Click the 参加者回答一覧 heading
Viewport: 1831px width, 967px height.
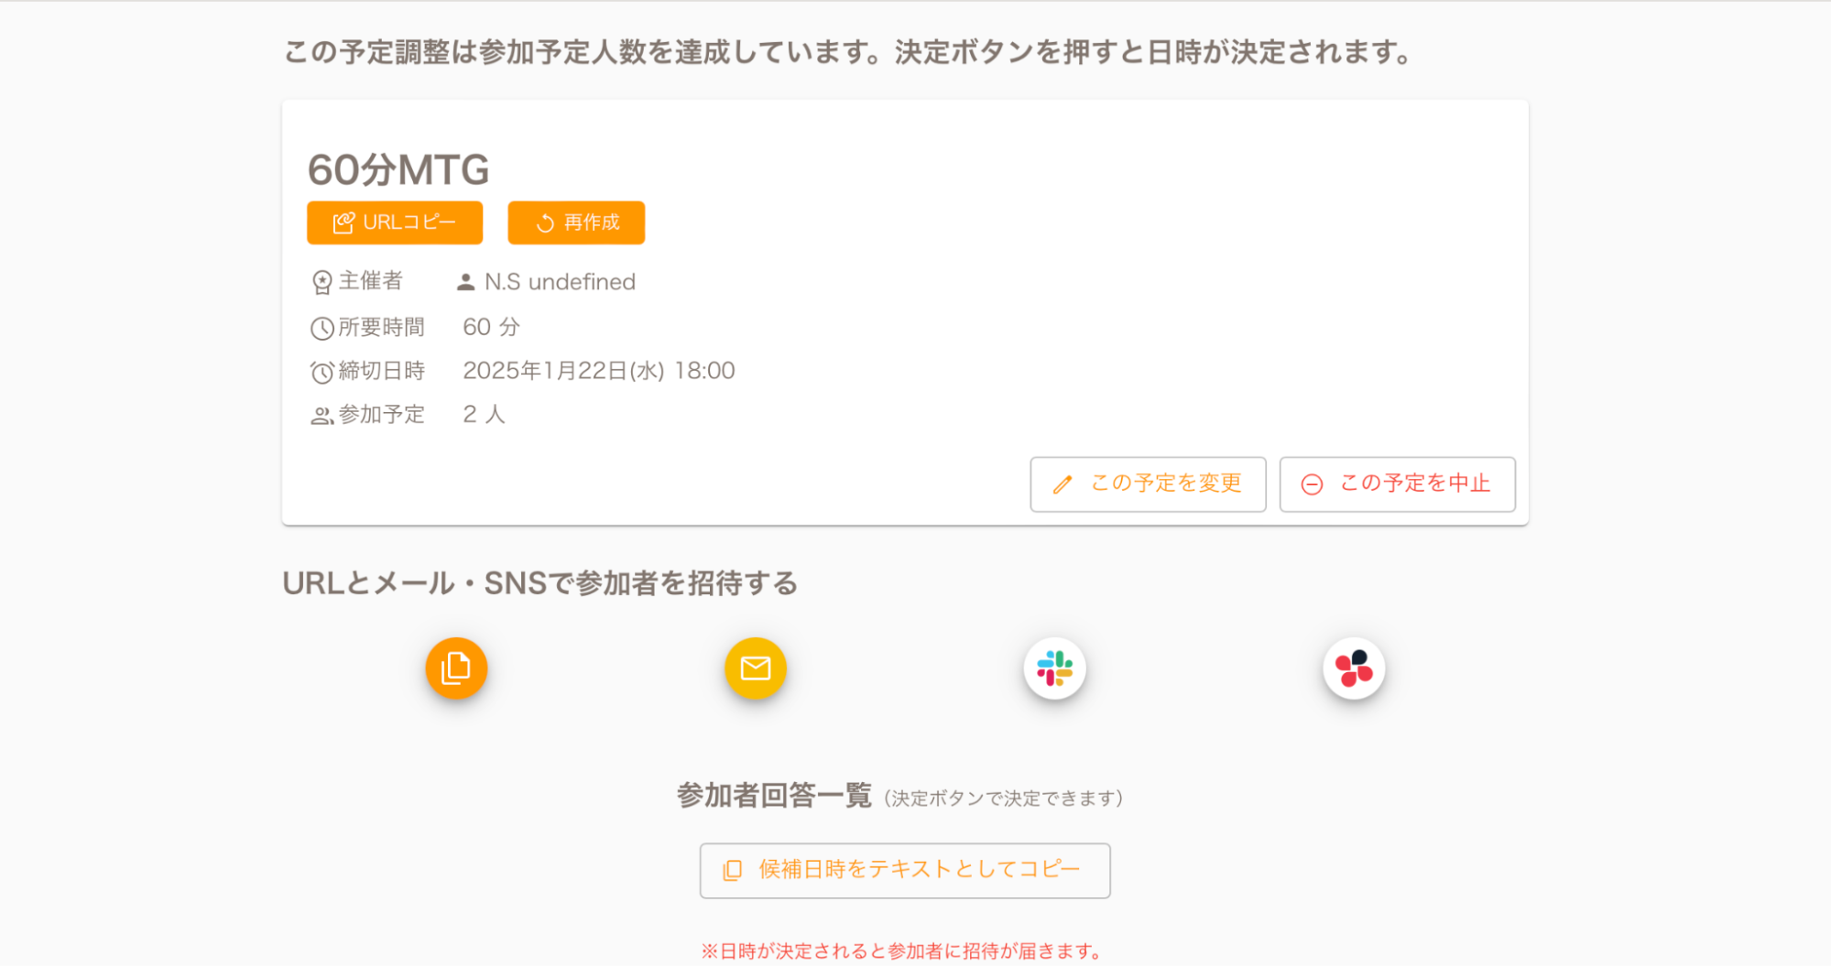pos(774,796)
